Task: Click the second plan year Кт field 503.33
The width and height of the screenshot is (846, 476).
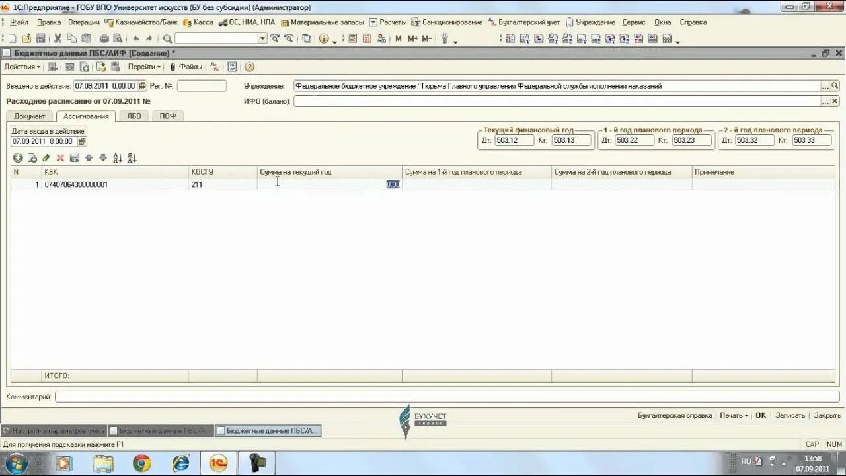Action: point(812,140)
